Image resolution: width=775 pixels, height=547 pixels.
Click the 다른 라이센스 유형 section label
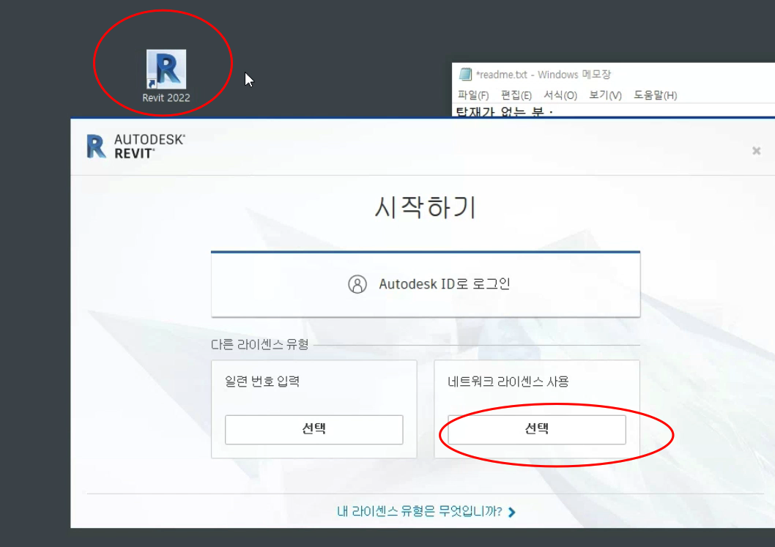[259, 344]
